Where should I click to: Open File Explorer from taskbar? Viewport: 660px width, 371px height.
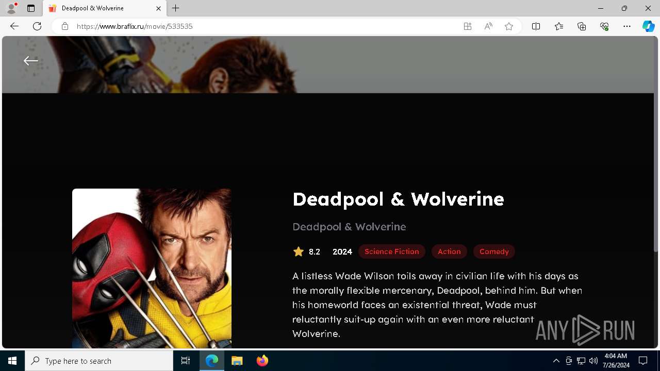(x=237, y=361)
